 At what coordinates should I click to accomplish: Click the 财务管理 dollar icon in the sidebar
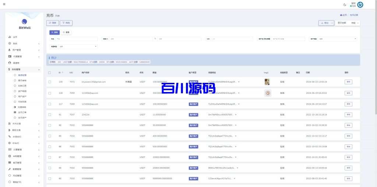coord(9,69)
